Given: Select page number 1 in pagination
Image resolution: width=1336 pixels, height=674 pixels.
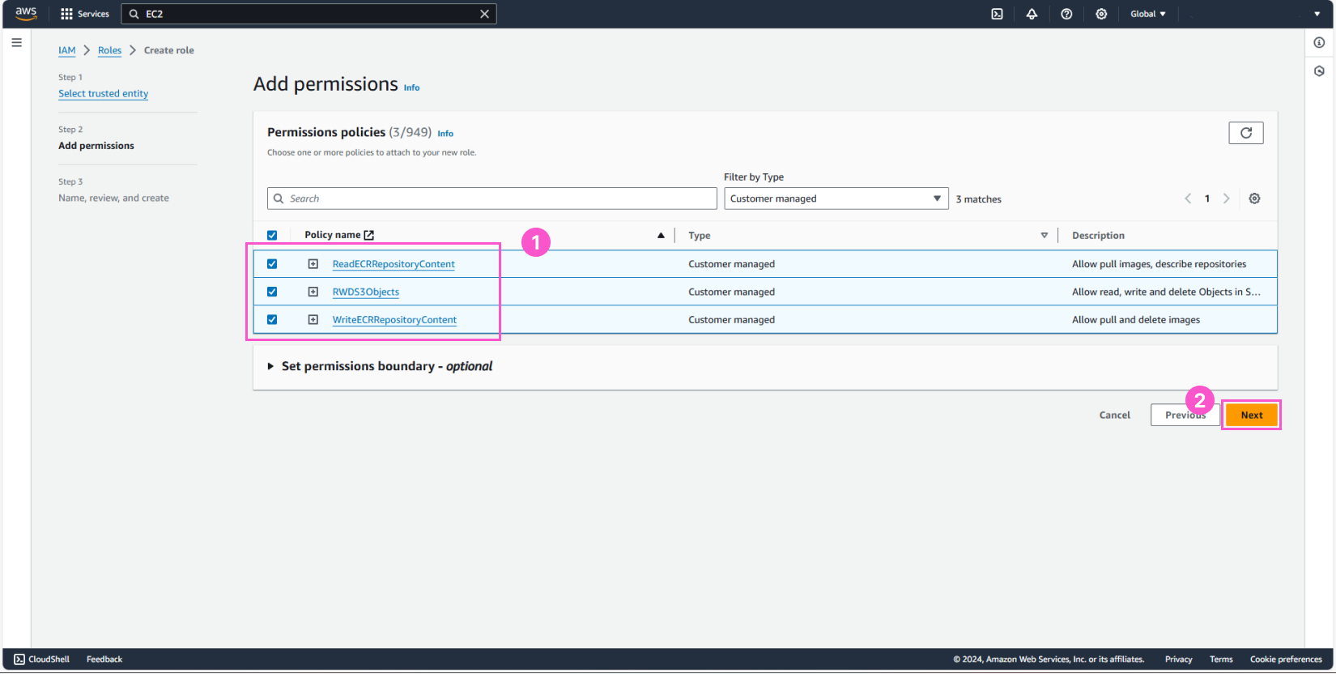Looking at the screenshot, I should click(1206, 198).
